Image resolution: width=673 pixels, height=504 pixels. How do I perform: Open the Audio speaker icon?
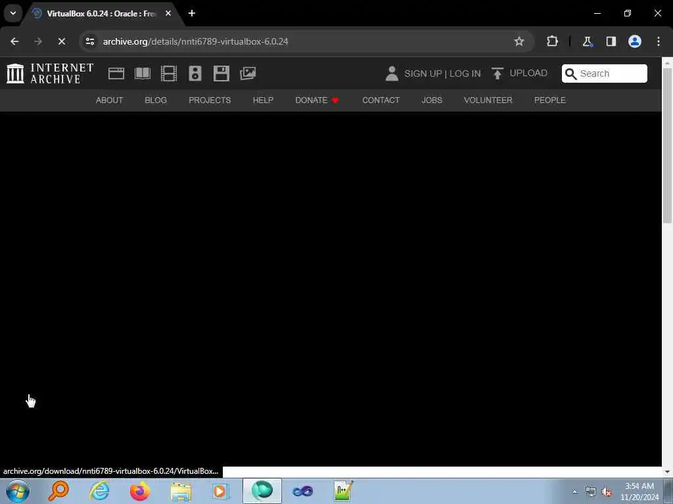click(195, 73)
